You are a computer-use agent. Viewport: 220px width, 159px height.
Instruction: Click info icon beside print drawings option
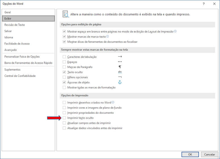pos(113,102)
